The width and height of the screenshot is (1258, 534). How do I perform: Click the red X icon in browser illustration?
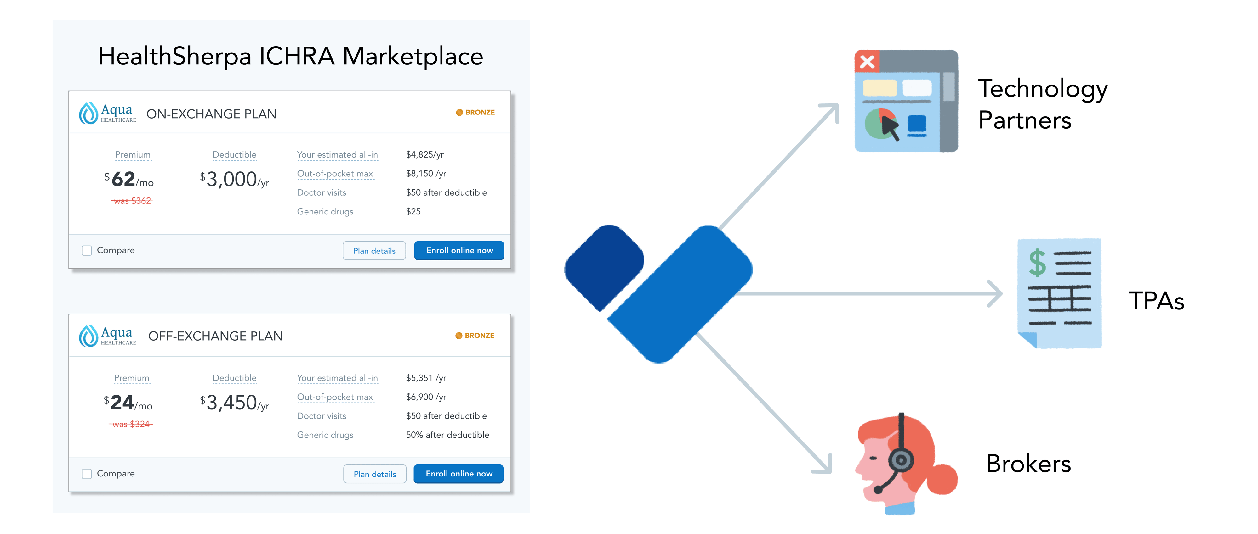tap(867, 62)
